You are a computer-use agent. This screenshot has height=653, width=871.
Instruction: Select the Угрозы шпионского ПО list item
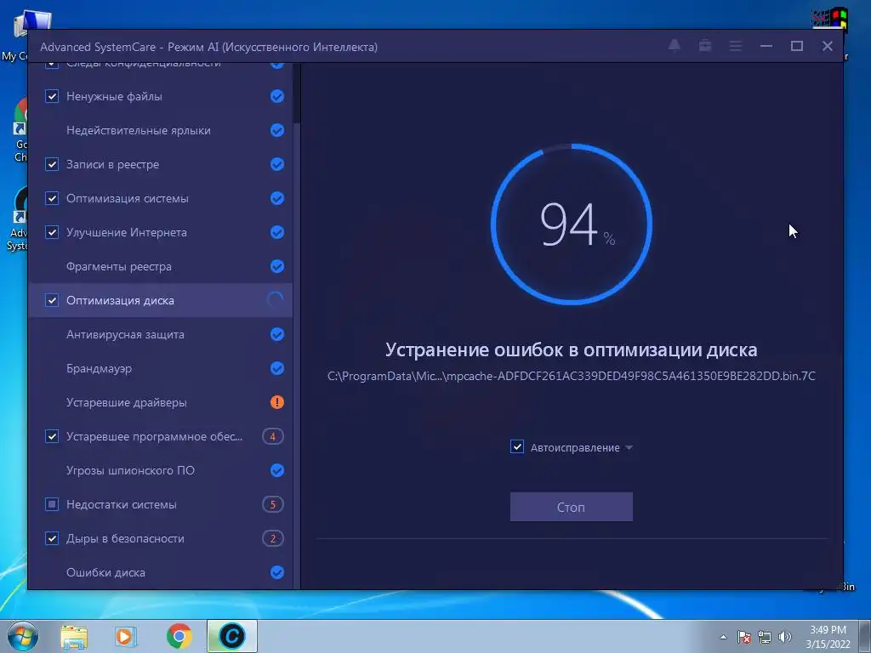pos(161,470)
